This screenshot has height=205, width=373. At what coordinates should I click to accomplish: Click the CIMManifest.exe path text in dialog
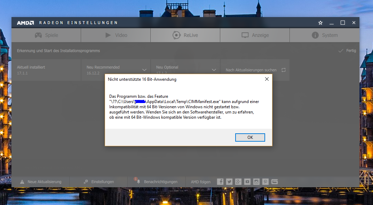(x=165, y=102)
